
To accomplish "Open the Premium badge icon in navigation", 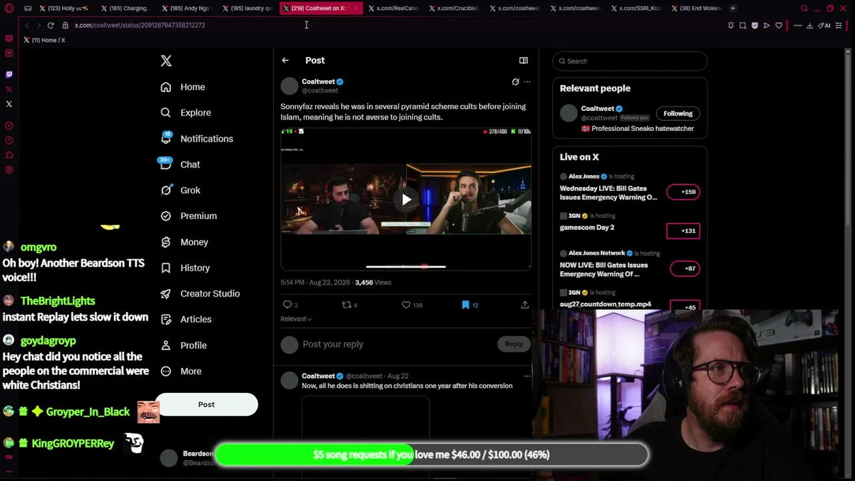I will point(166,216).
